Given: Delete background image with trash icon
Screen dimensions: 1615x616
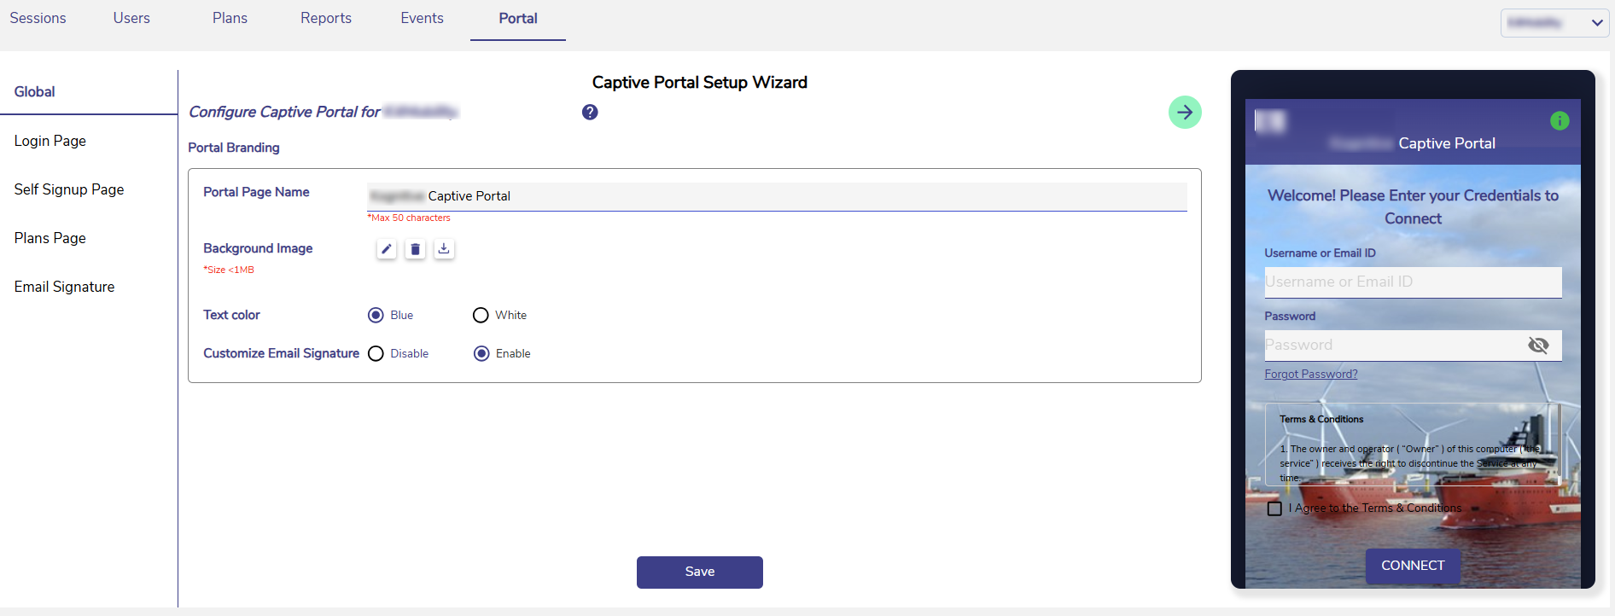Looking at the screenshot, I should (x=415, y=249).
